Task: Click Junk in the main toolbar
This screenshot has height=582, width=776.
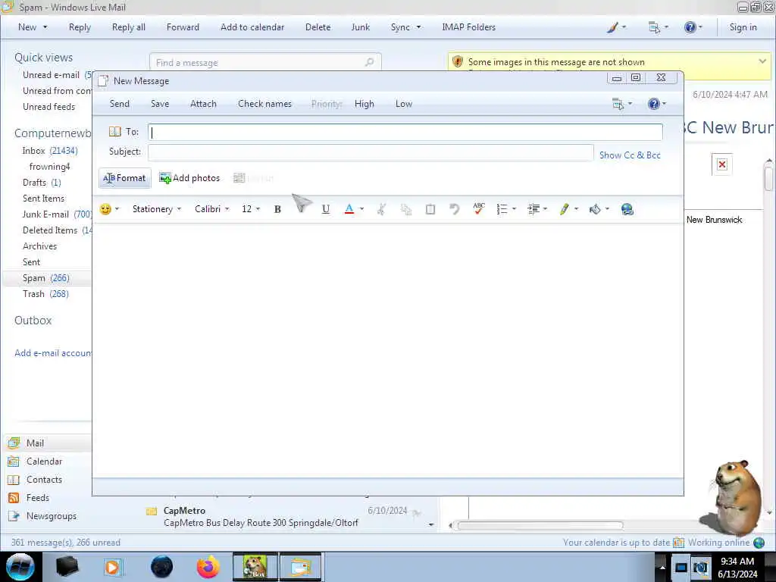Action: (x=360, y=27)
